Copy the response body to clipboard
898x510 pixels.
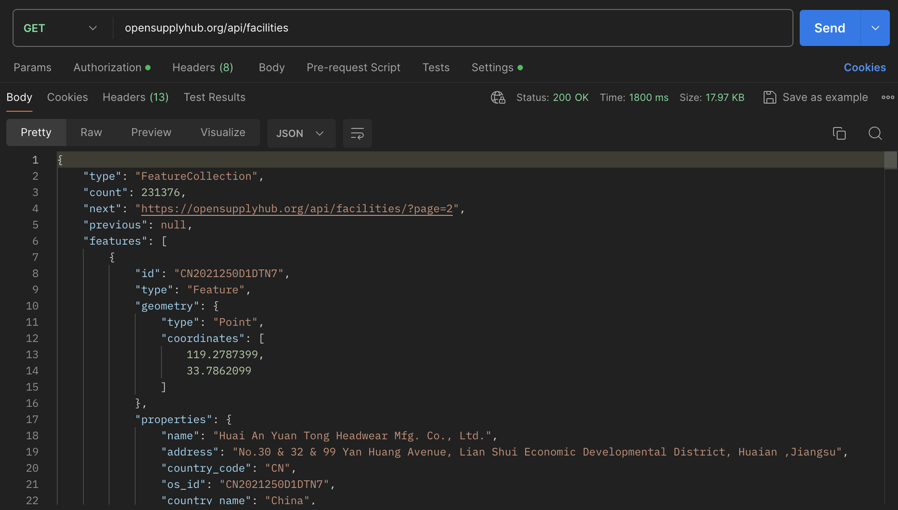(x=839, y=133)
